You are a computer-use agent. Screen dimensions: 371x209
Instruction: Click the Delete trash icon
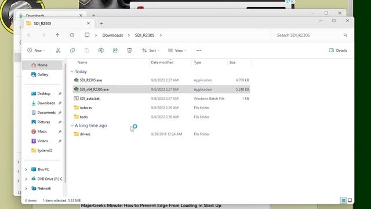(129, 51)
